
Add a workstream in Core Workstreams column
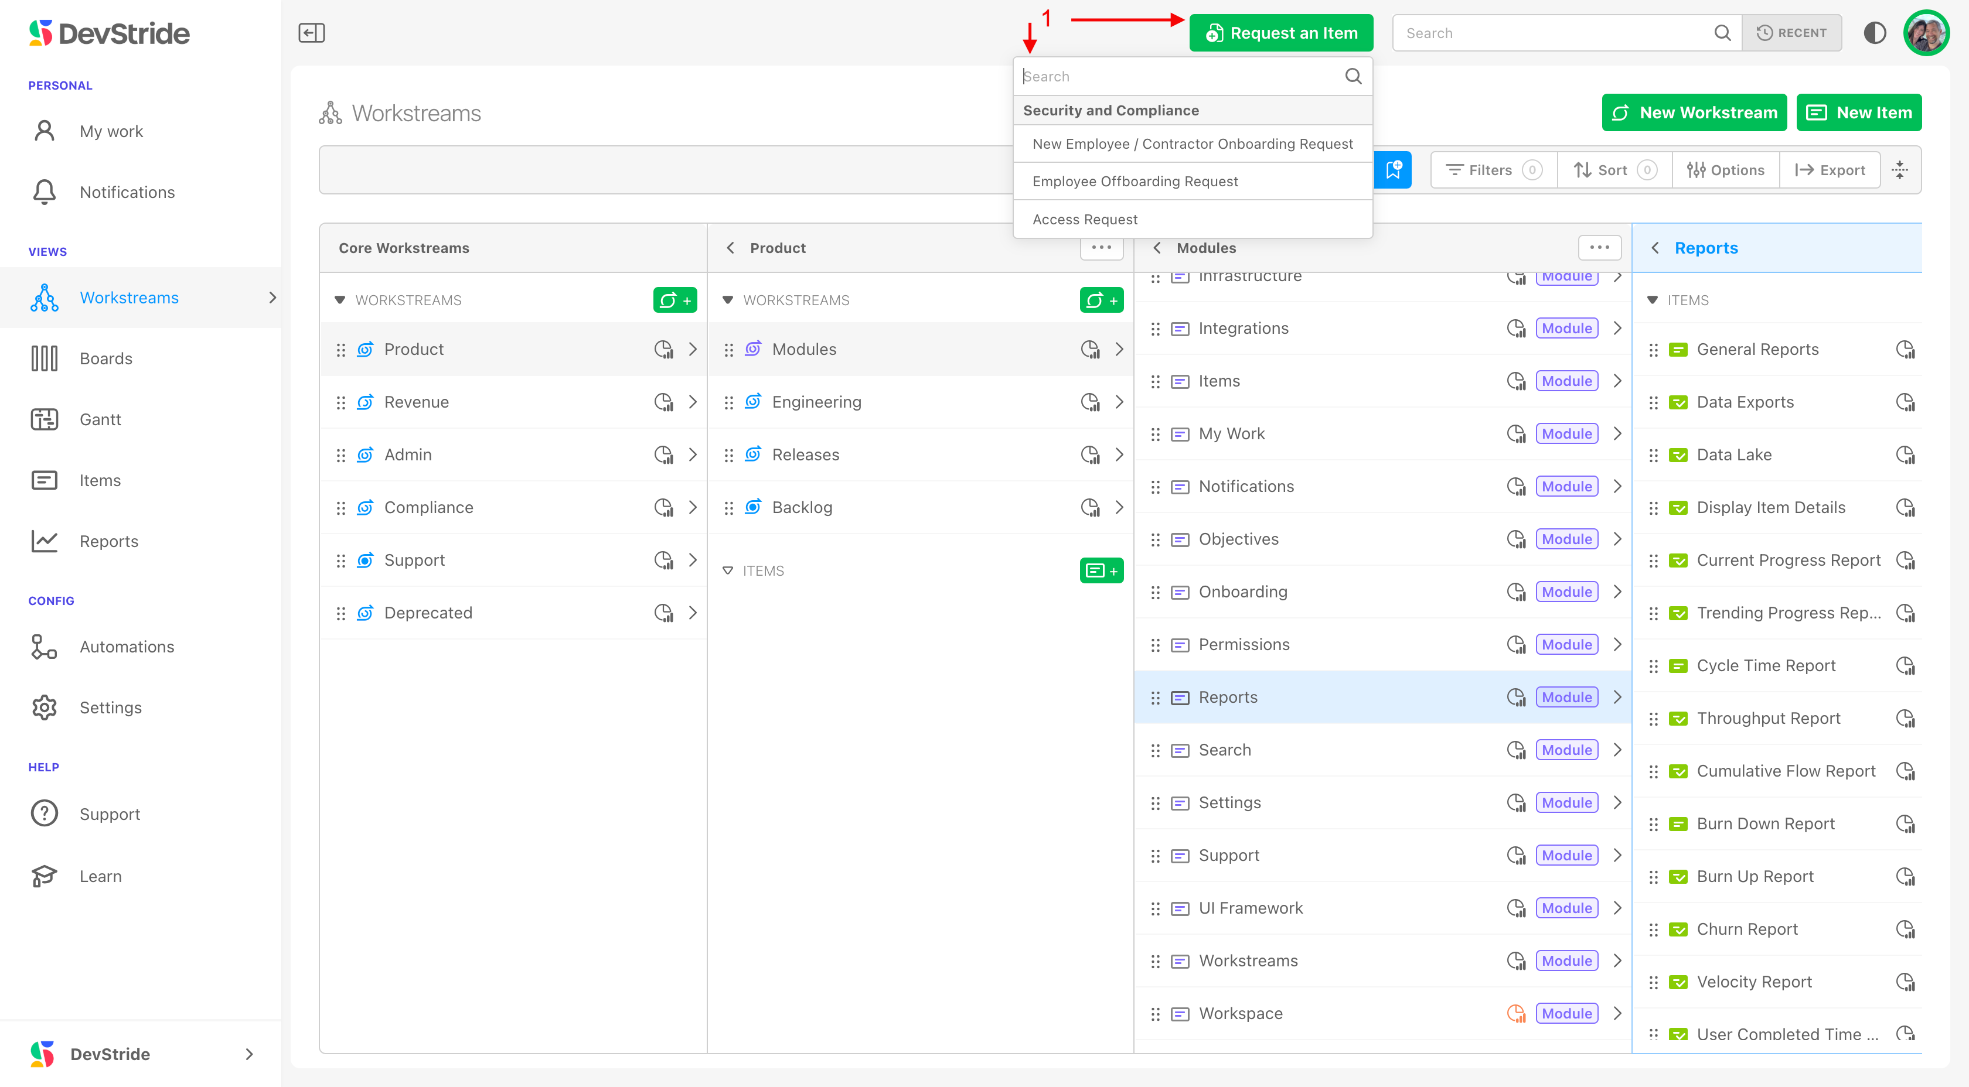point(674,300)
